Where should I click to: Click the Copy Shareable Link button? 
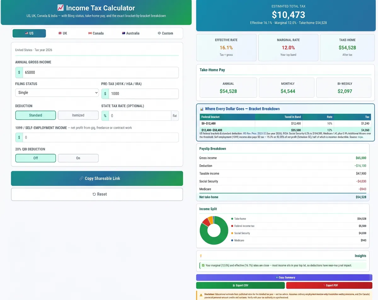(97, 178)
